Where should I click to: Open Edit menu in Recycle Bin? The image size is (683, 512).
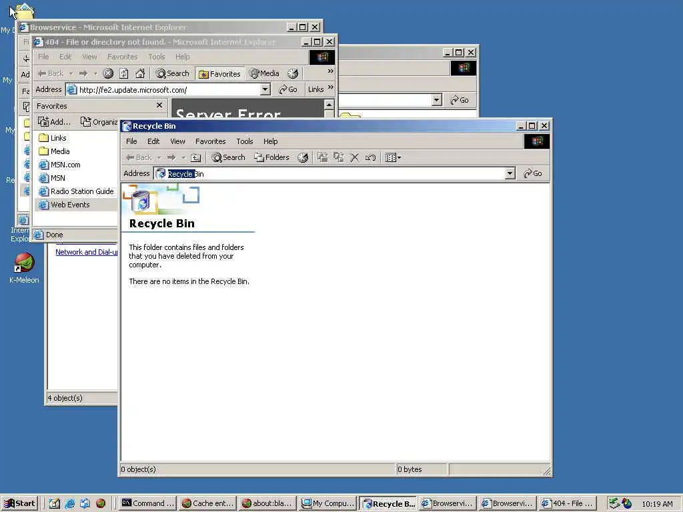pyautogui.click(x=153, y=141)
